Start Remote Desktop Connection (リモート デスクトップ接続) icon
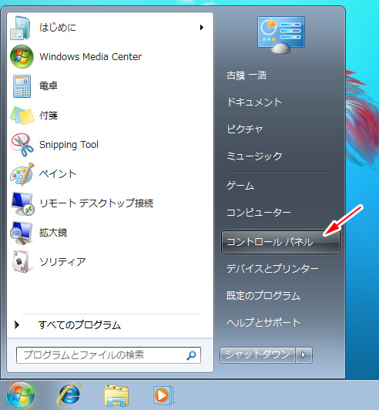 [x=23, y=203]
